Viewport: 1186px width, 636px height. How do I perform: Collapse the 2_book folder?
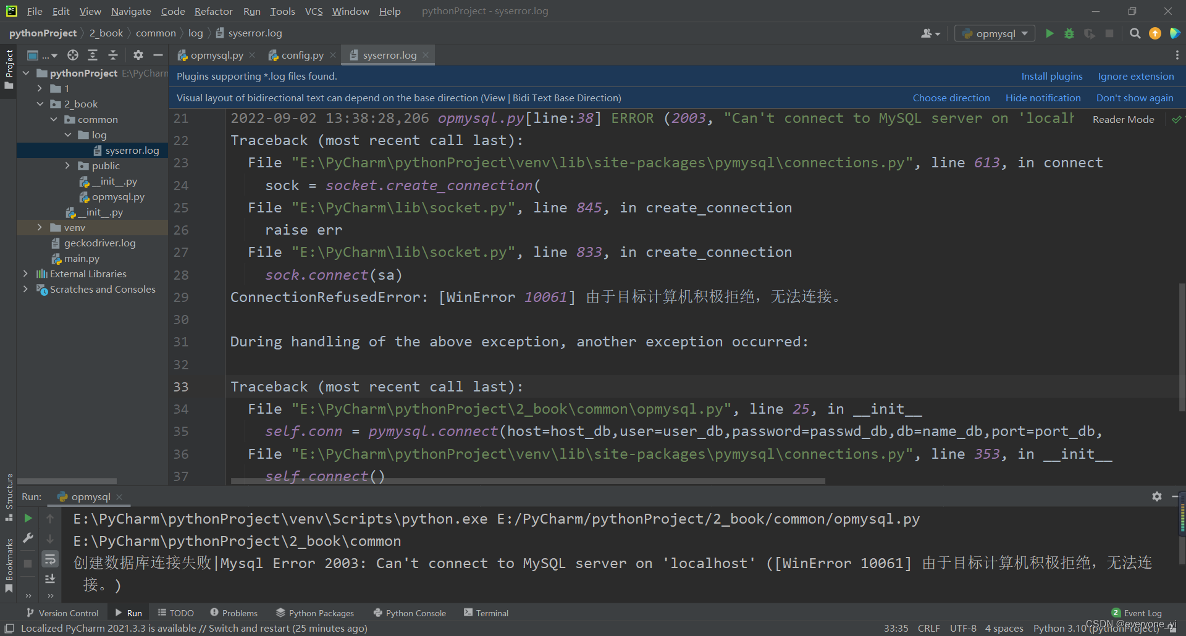[x=40, y=104]
